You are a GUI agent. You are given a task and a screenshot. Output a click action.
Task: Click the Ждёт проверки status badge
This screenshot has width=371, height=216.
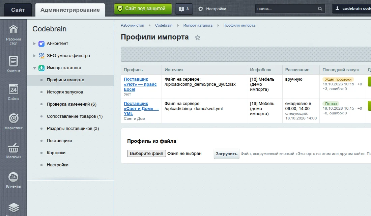coord(338,79)
